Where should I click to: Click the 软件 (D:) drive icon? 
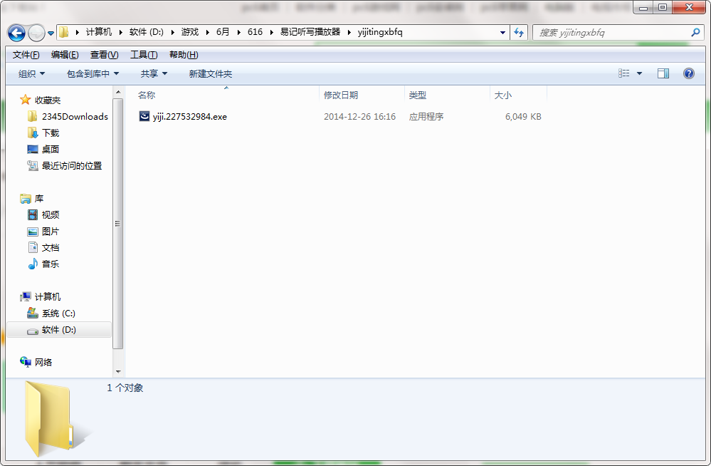pos(33,331)
